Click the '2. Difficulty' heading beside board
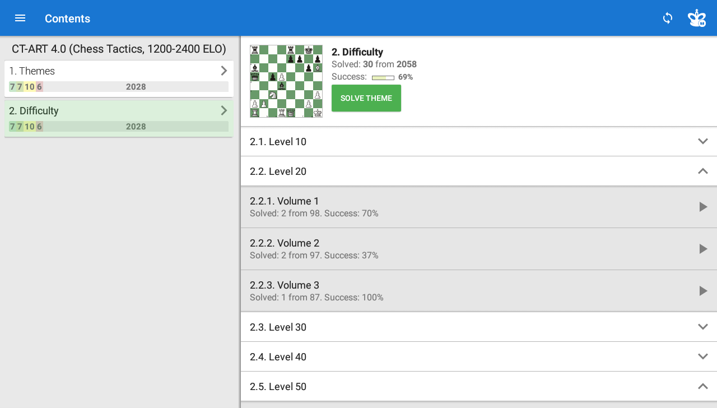The image size is (717, 408). pyautogui.click(x=357, y=52)
